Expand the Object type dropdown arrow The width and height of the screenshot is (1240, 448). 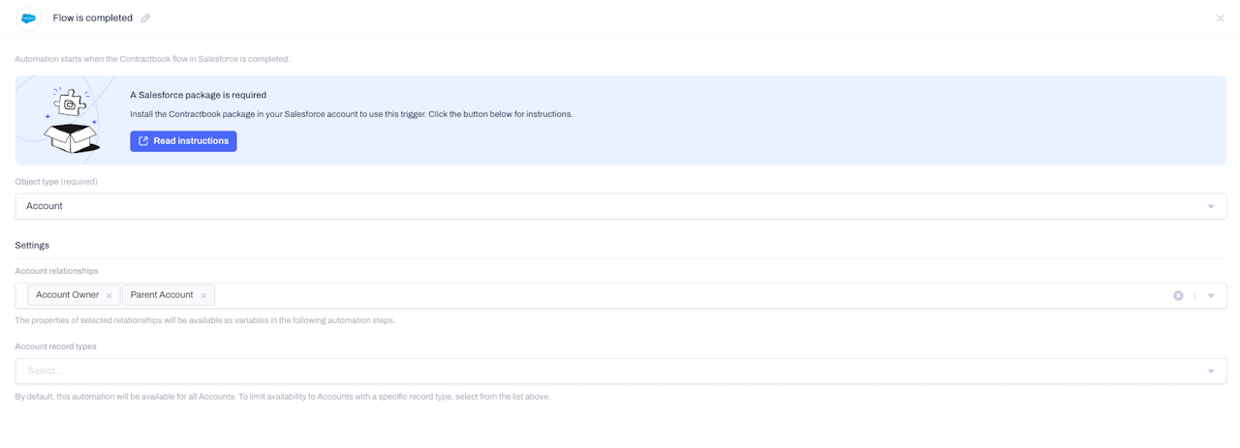pyautogui.click(x=1211, y=206)
